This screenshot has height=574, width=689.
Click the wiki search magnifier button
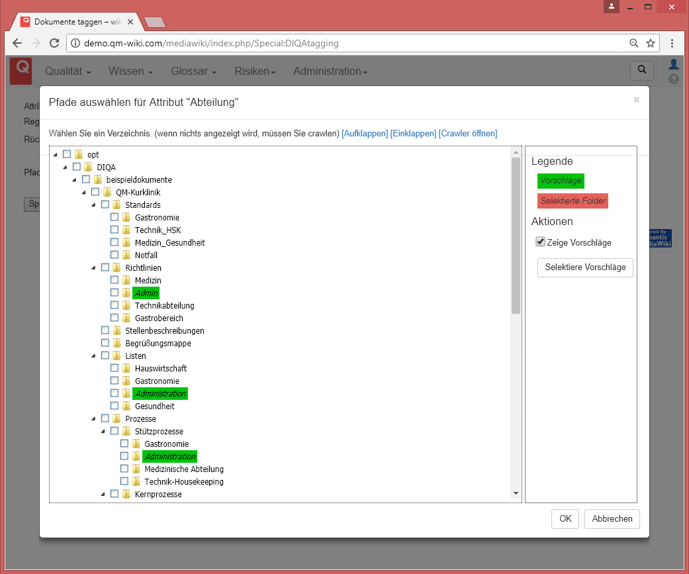tap(641, 70)
